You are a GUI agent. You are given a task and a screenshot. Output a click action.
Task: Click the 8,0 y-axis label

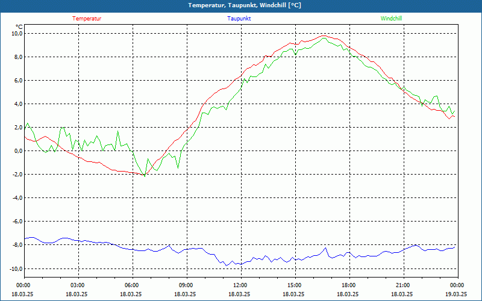18,57
